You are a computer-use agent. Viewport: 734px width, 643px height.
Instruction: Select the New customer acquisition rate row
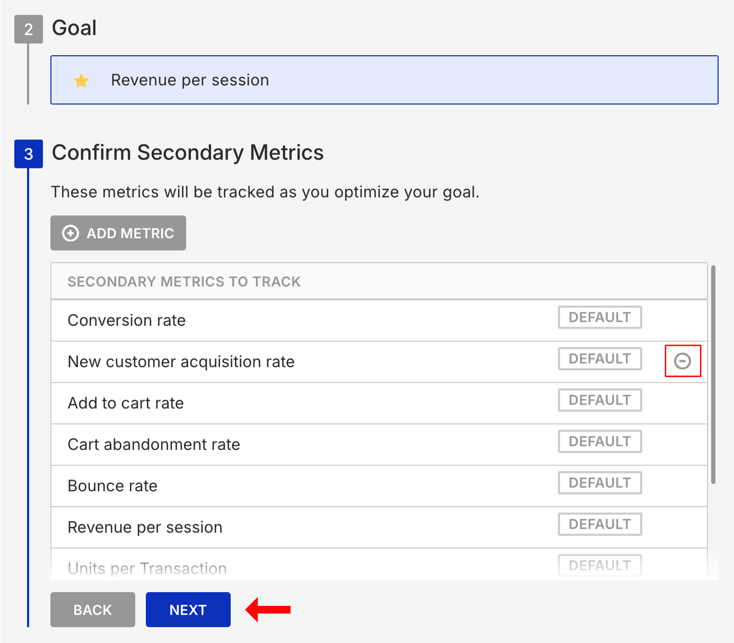181,362
